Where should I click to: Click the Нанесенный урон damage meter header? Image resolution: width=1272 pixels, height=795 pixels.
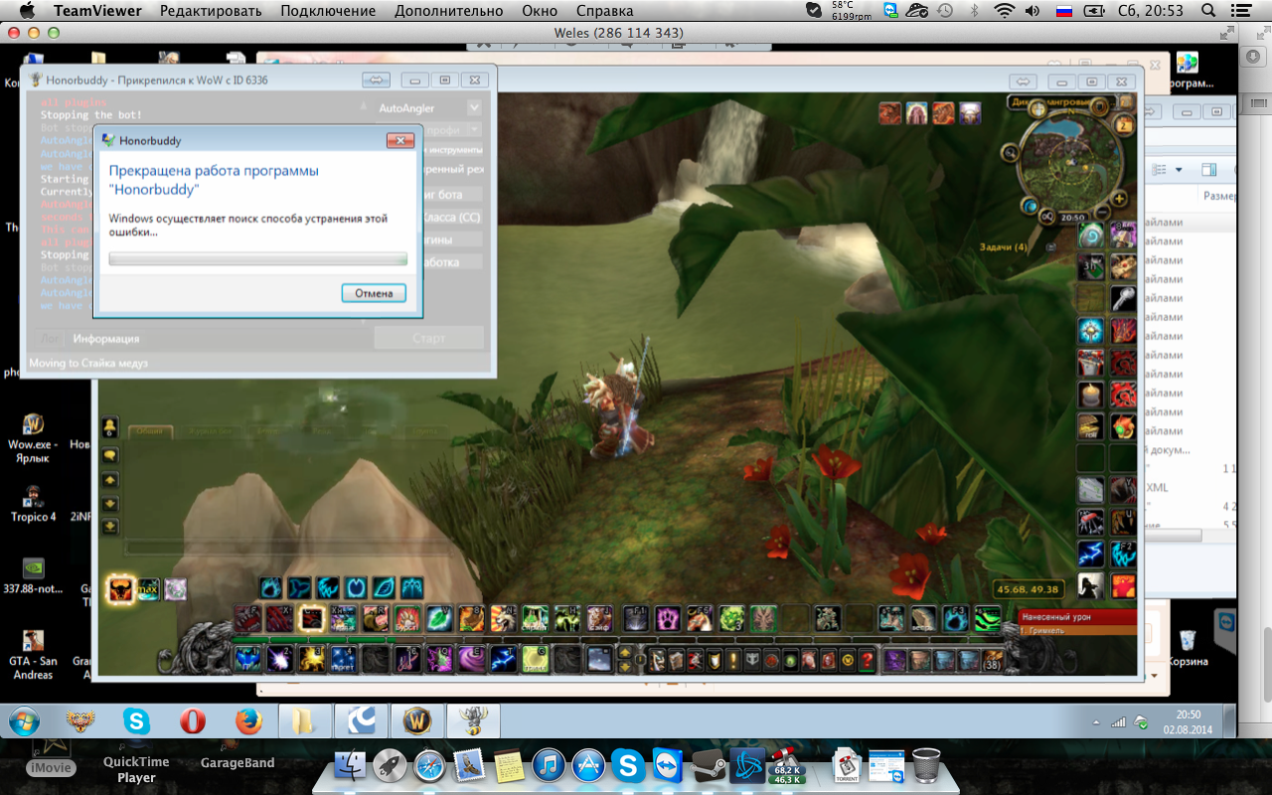1078,617
